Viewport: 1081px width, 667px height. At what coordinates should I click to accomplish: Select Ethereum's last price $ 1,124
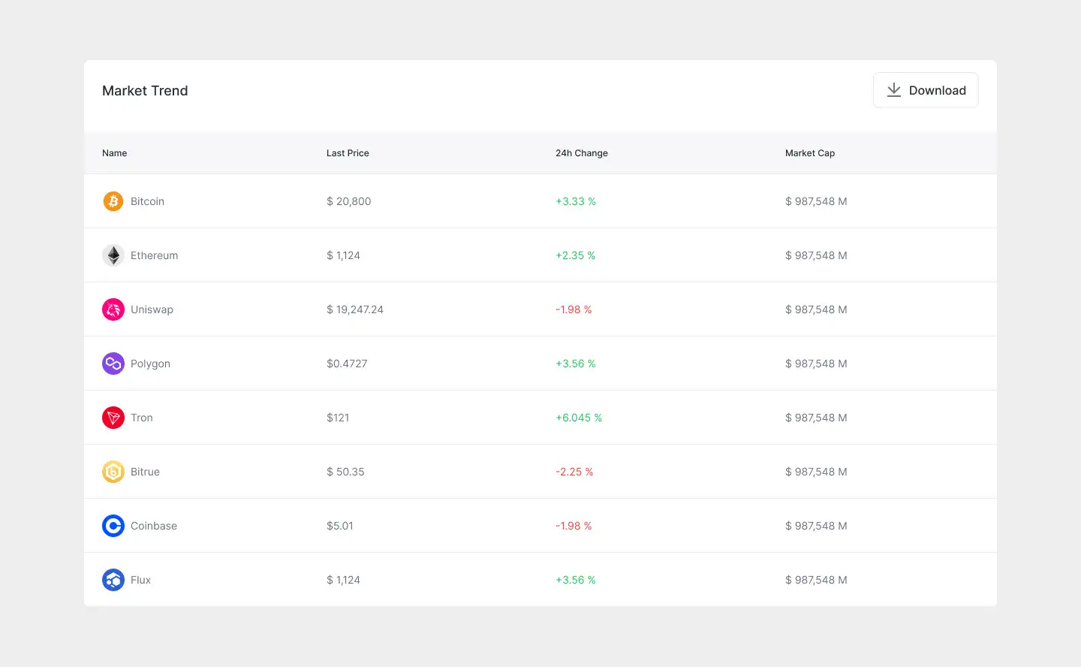tap(343, 255)
